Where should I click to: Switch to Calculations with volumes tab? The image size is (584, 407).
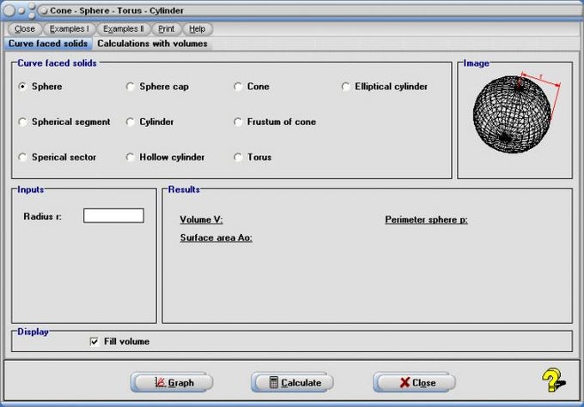(152, 44)
